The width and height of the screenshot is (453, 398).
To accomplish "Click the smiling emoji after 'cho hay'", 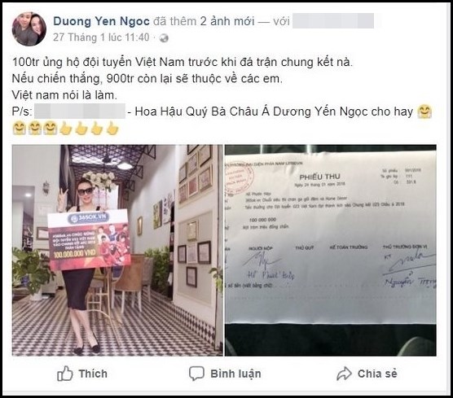I will 424,112.
